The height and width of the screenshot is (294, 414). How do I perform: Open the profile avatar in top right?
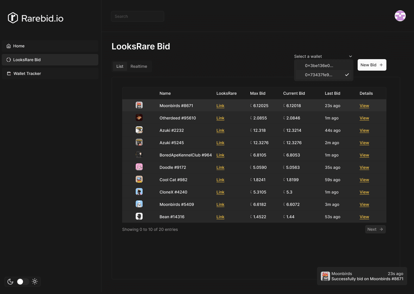click(400, 16)
